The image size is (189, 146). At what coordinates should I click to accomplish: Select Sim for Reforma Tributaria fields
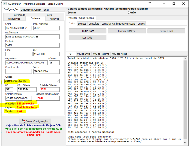coord(69,13)
